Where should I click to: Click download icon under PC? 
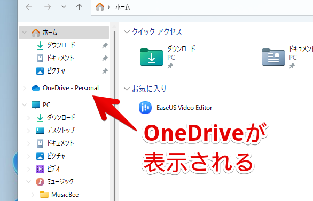pyautogui.click(x=40, y=118)
